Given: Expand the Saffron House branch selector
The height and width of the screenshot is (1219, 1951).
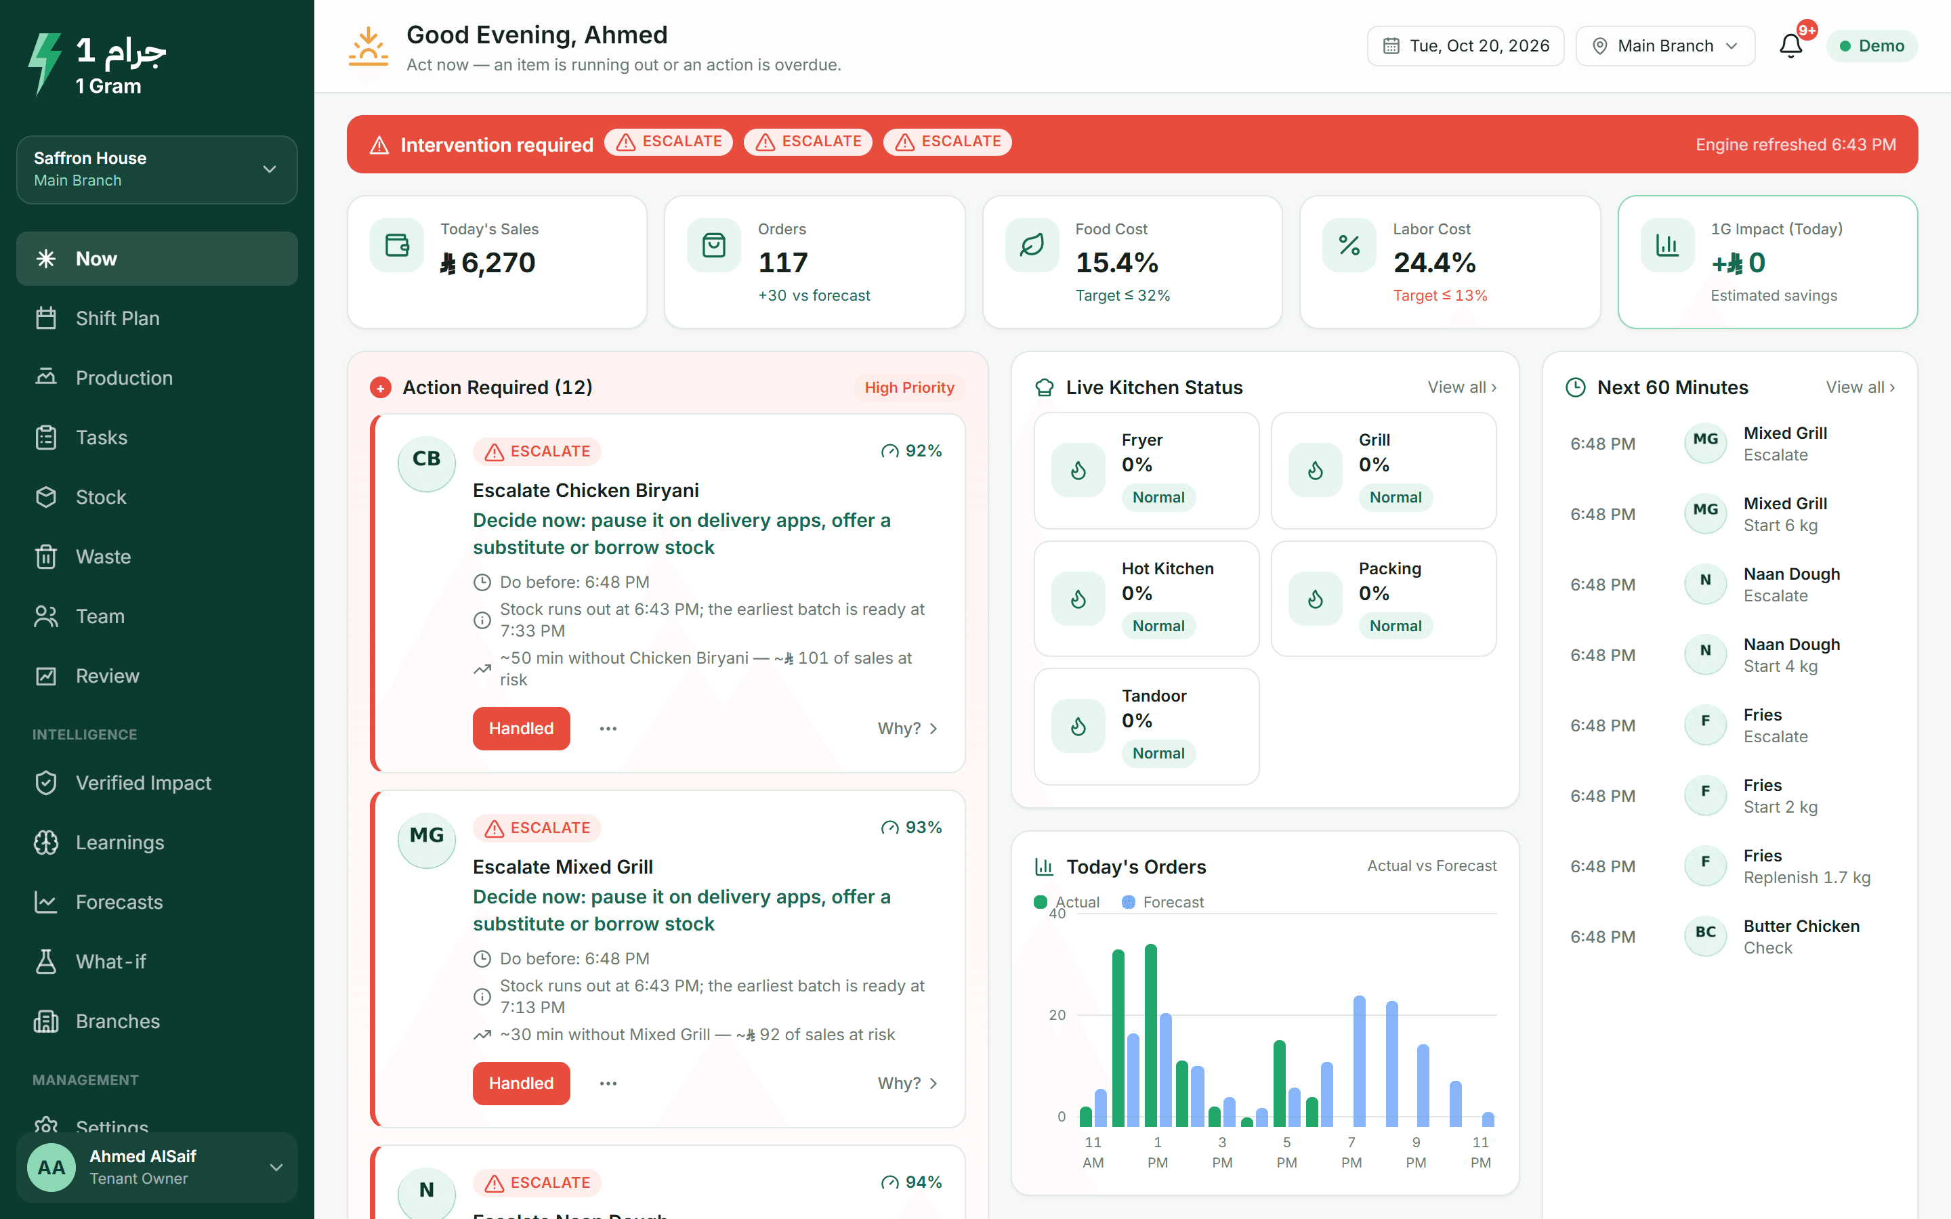Looking at the screenshot, I should (x=157, y=169).
